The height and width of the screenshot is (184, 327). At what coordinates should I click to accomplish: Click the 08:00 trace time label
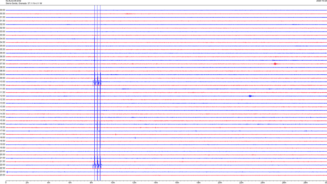coord(2,67)
